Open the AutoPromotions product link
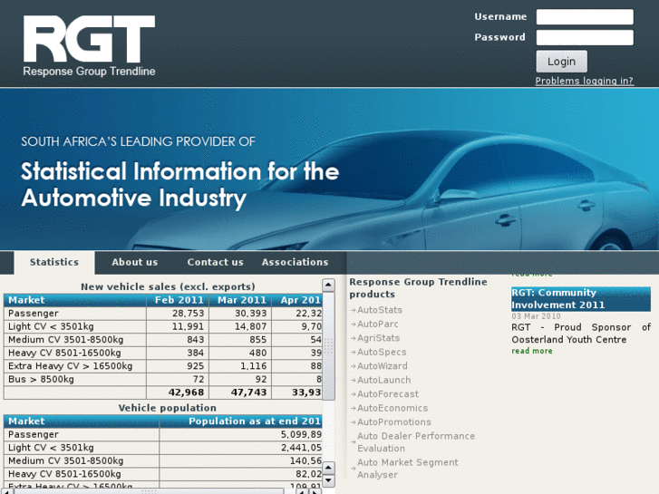The width and height of the screenshot is (659, 494). click(x=393, y=422)
